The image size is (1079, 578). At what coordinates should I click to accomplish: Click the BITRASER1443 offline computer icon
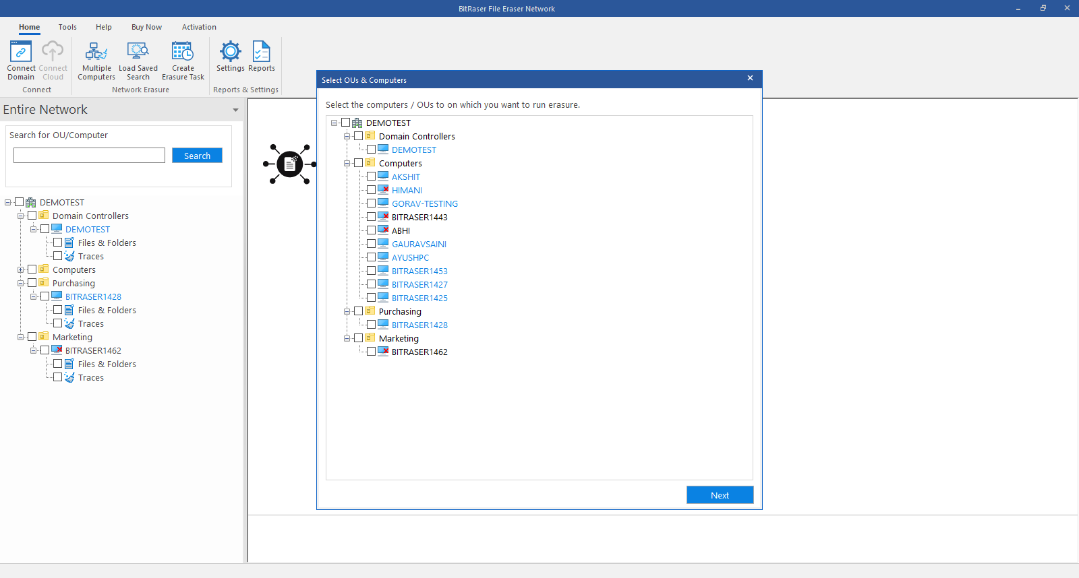pyautogui.click(x=383, y=217)
